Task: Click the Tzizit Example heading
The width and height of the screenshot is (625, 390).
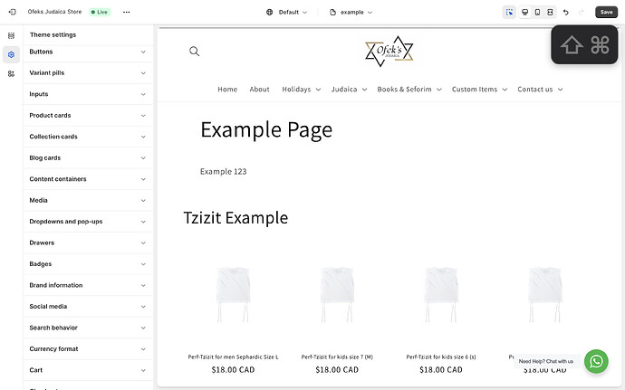Action: (236, 218)
